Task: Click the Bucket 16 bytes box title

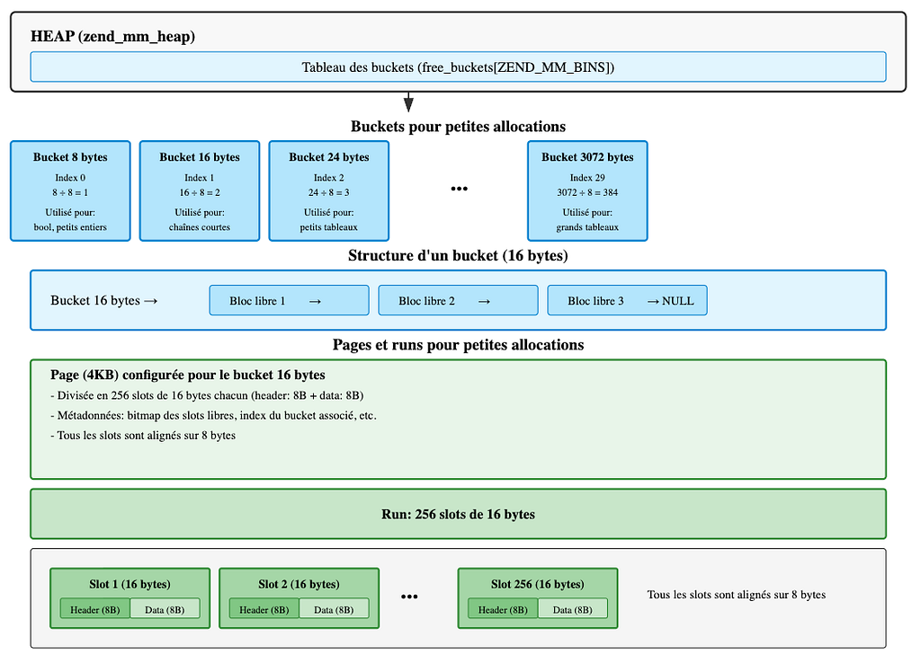Action: pos(200,157)
